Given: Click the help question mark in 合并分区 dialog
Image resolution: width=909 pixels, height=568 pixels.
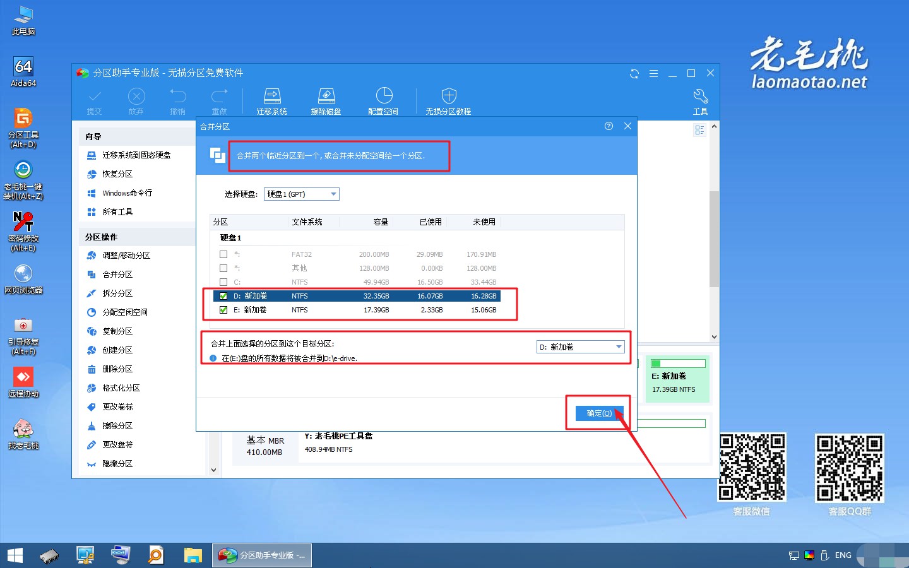Looking at the screenshot, I should (x=609, y=126).
